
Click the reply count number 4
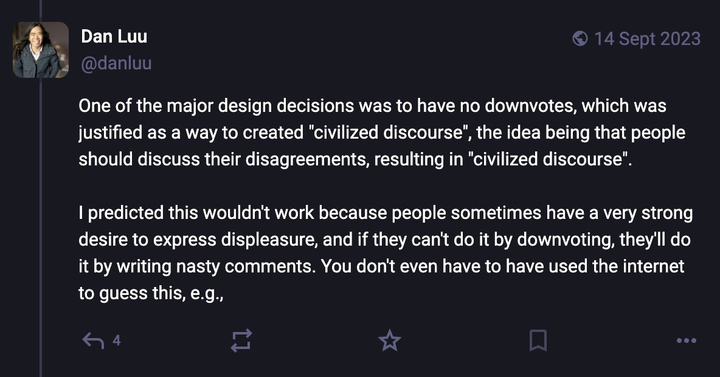pyautogui.click(x=116, y=341)
